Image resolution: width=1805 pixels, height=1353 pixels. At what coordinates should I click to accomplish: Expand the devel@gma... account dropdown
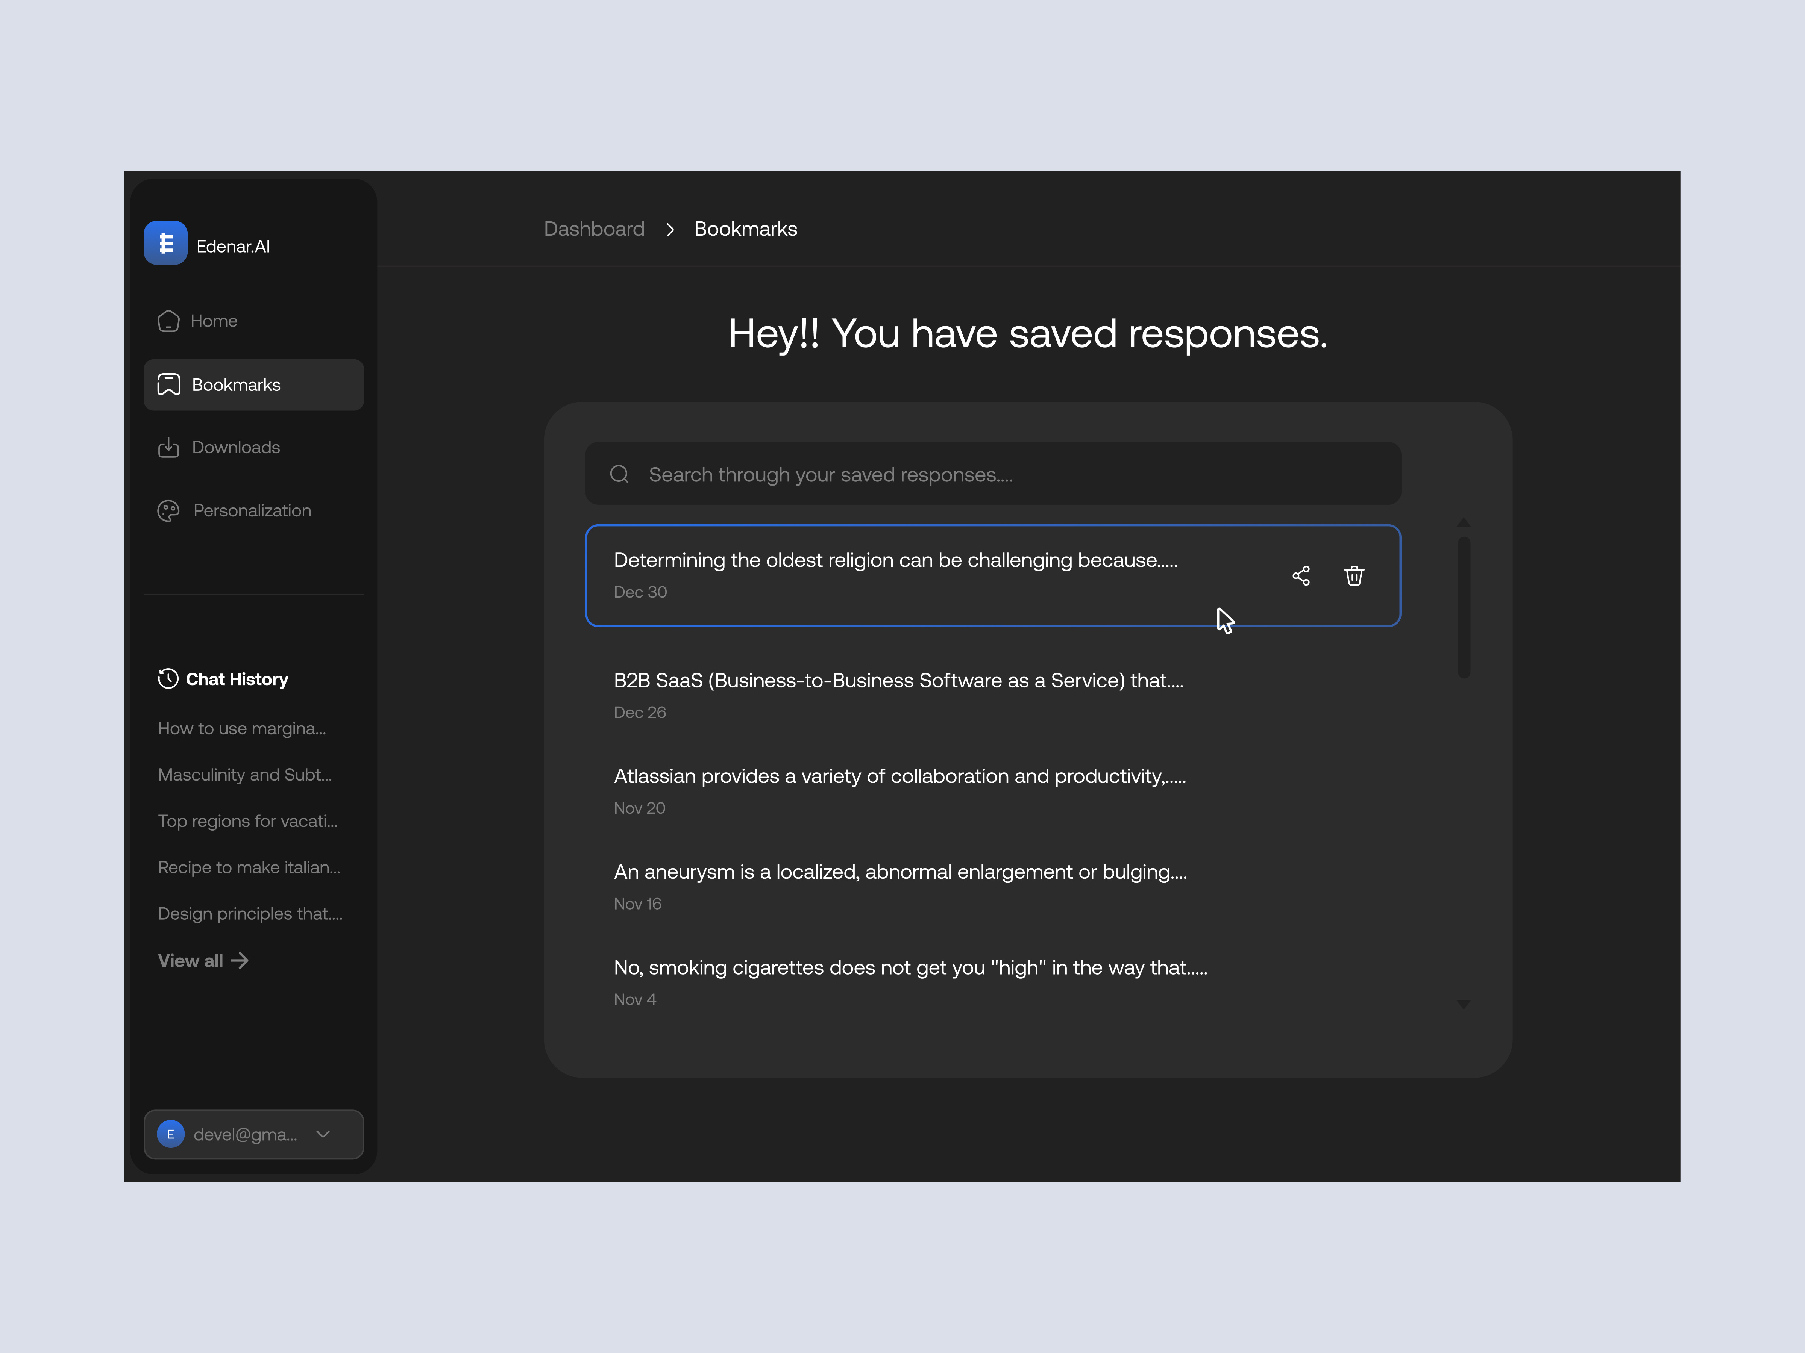323,1134
